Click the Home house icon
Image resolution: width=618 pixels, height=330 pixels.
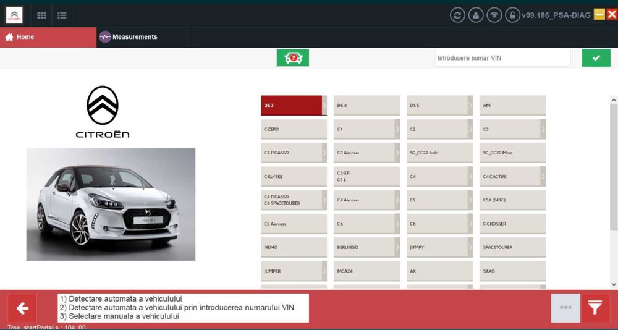pos(9,37)
